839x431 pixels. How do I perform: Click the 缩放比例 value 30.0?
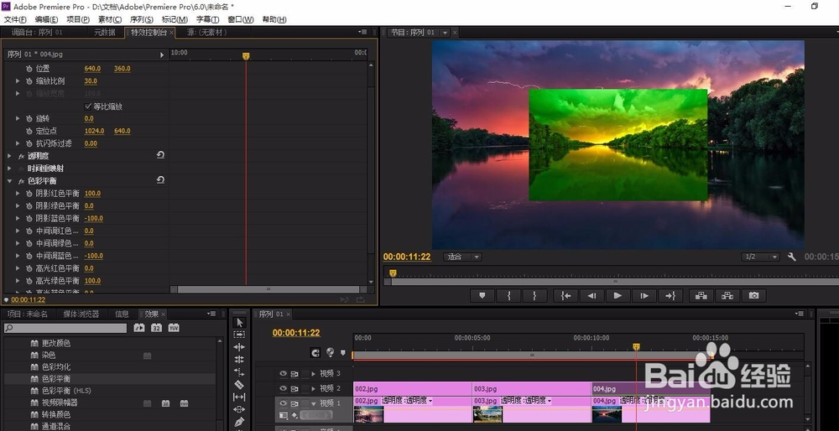pyautogui.click(x=91, y=80)
